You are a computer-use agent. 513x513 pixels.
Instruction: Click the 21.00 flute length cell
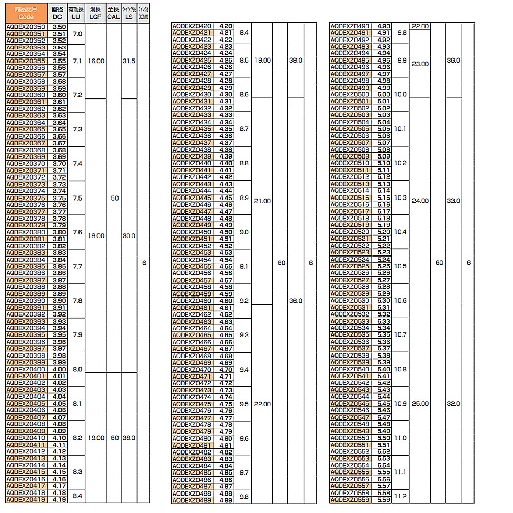[x=262, y=201]
